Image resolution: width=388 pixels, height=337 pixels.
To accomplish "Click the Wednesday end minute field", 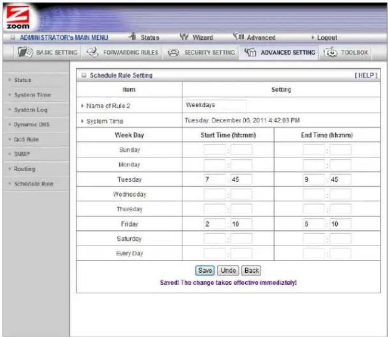I will [x=341, y=194].
